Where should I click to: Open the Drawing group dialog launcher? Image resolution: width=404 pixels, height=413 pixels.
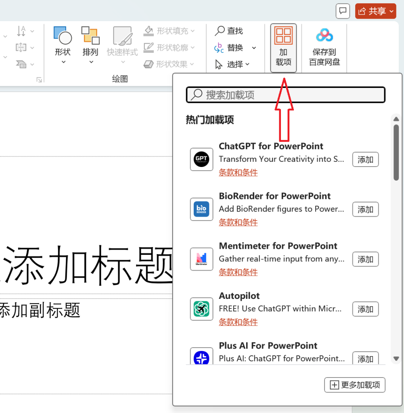pyautogui.click(x=39, y=79)
